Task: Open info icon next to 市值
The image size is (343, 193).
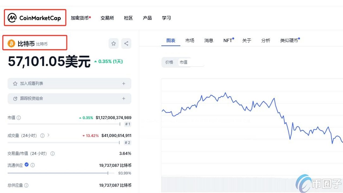Action: click(19, 118)
